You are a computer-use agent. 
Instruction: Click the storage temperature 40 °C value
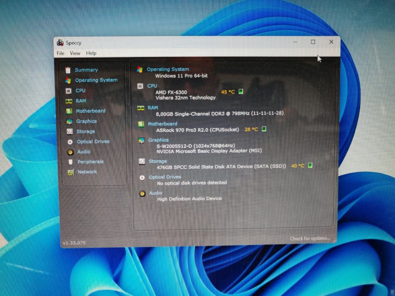pyautogui.click(x=298, y=166)
